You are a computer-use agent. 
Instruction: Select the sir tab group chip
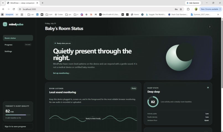pos(17,14)
